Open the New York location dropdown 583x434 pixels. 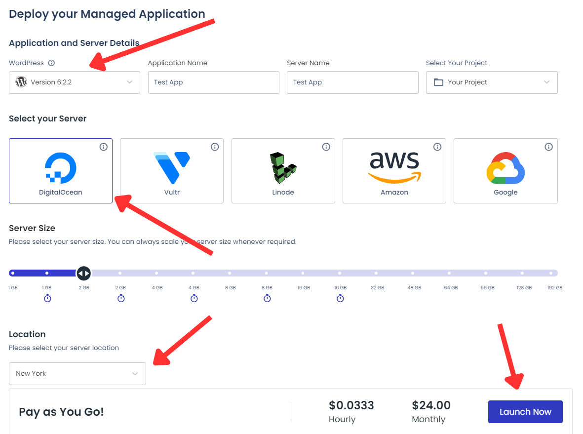point(78,374)
